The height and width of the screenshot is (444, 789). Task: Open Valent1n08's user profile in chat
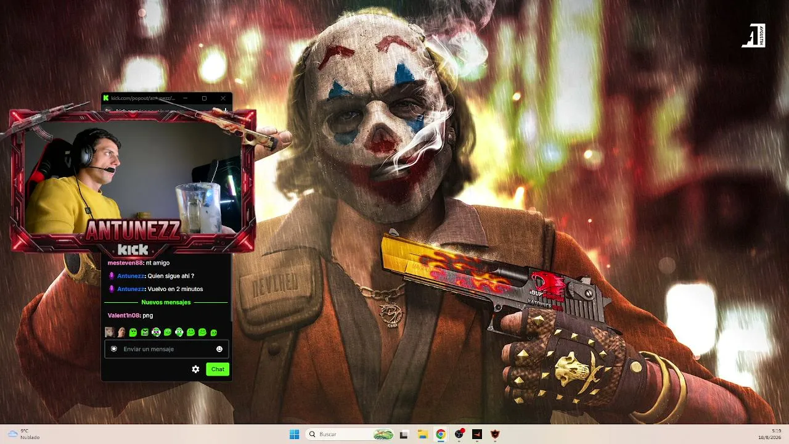coord(124,316)
